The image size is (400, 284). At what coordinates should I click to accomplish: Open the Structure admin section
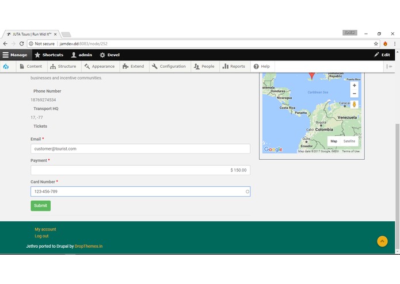pyautogui.click(x=63, y=67)
